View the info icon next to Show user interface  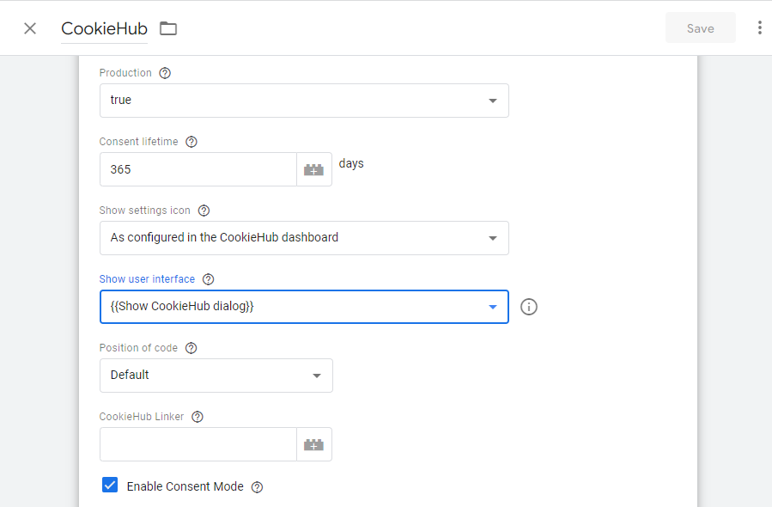coord(528,306)
